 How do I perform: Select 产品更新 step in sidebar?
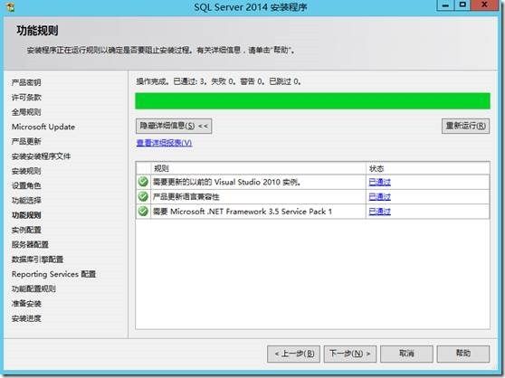(x=26, y=141)
